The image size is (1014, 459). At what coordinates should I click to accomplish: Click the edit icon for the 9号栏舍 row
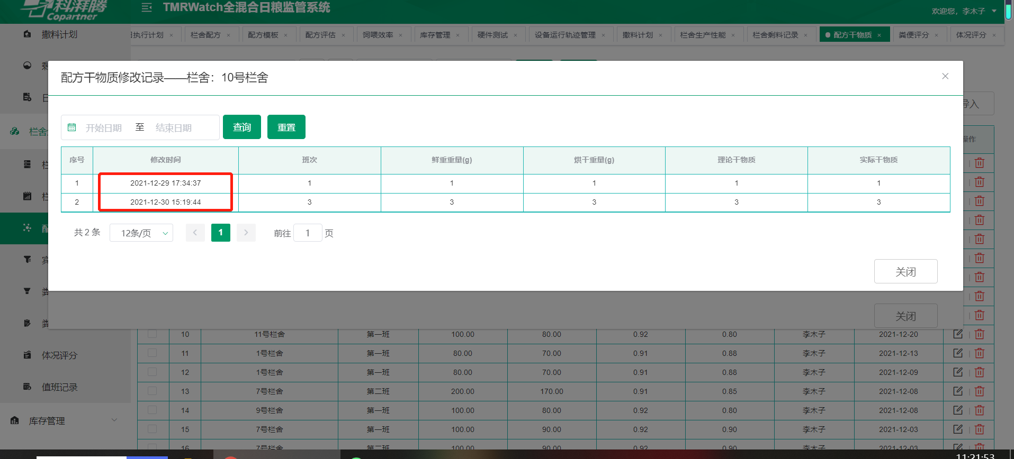click(957, 410)
